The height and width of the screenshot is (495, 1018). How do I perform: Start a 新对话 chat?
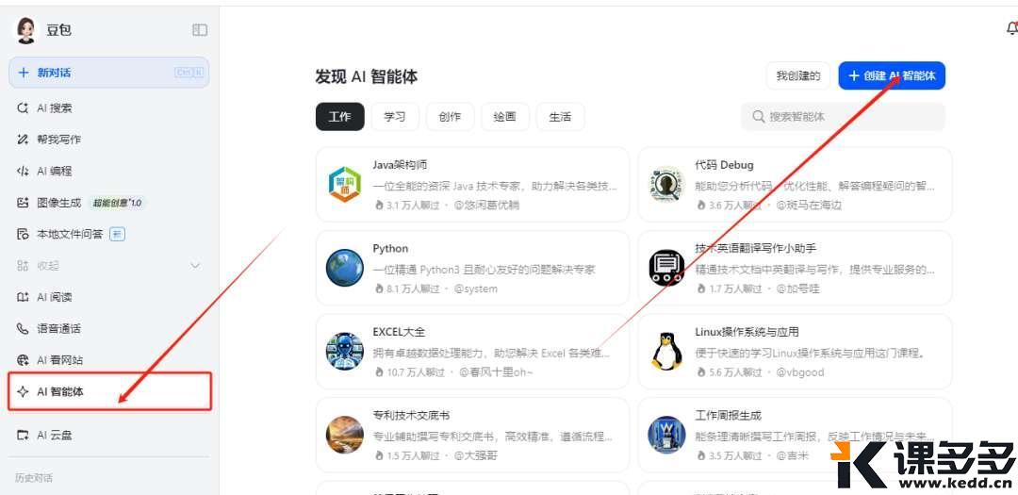(108, 73)
